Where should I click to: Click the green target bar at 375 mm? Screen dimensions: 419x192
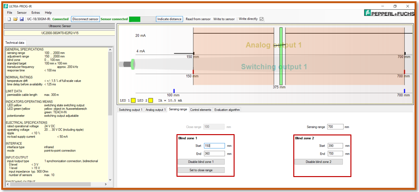[x=281, y=56]
